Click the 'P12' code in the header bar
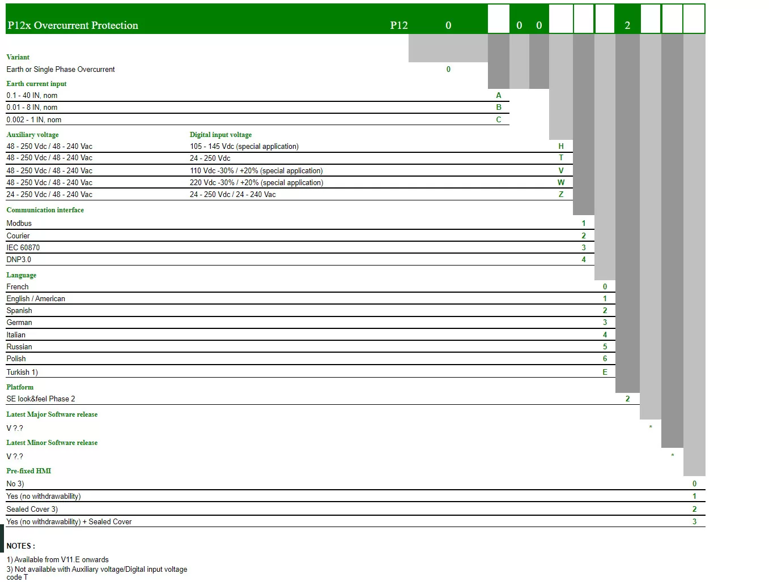The image size is (769, 582). click(399, 25)
